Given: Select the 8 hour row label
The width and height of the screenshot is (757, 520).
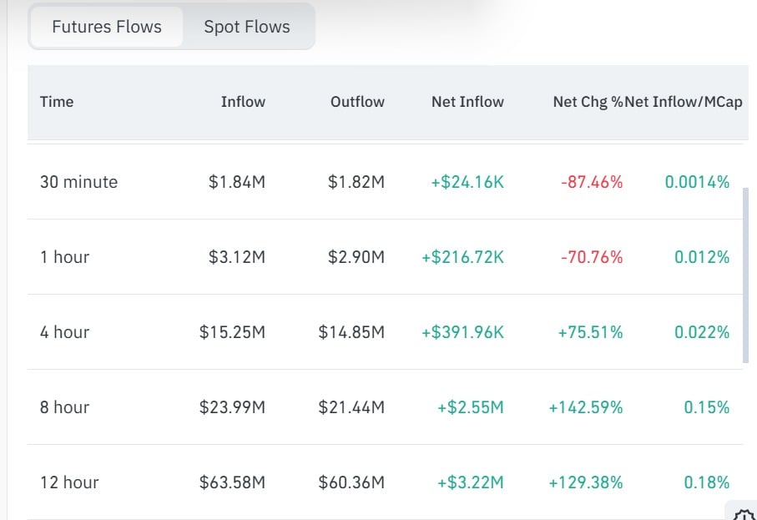Looking at the screenshot, I should click(65, 407).
